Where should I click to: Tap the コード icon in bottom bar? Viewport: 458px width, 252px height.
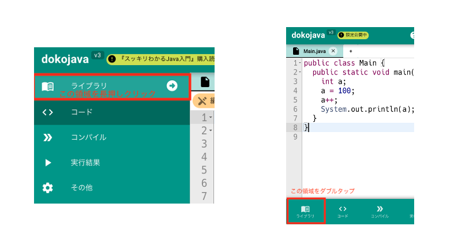[x=343, y=210]
